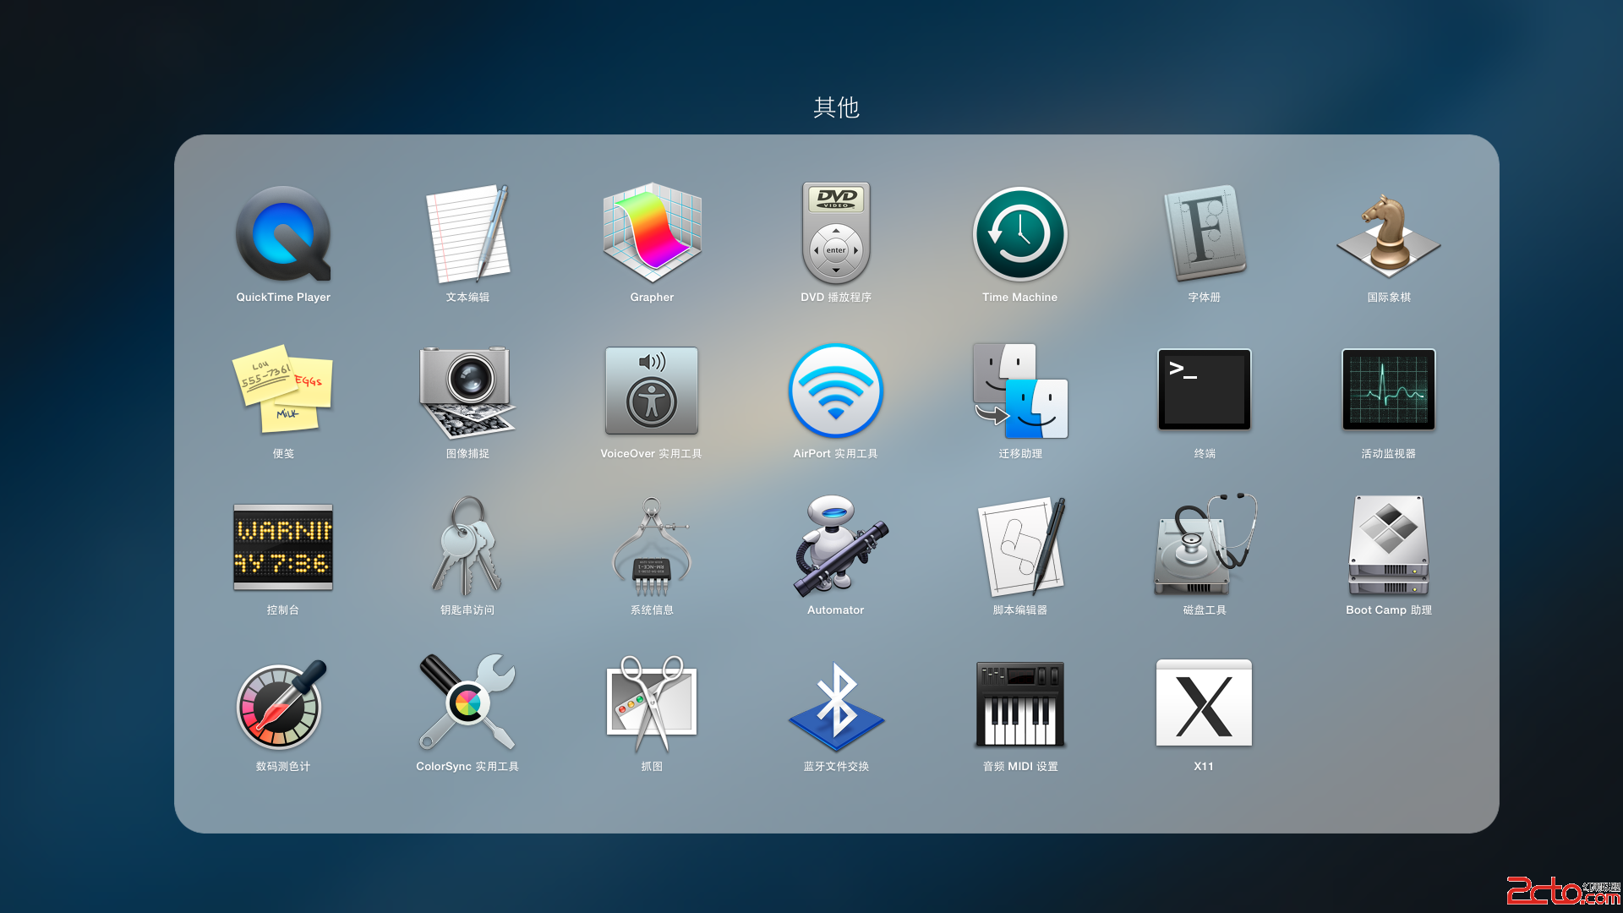1623x913 pixels.
Task: Open Bluetooth File Exchange (蓝牙文件交换)
Action: (835, 703)
